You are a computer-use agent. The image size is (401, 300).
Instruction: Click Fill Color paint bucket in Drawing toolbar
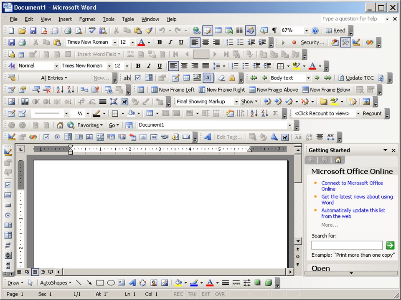[178, 282]
